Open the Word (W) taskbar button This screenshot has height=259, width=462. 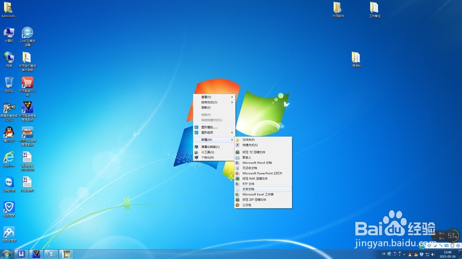(22, 254)
